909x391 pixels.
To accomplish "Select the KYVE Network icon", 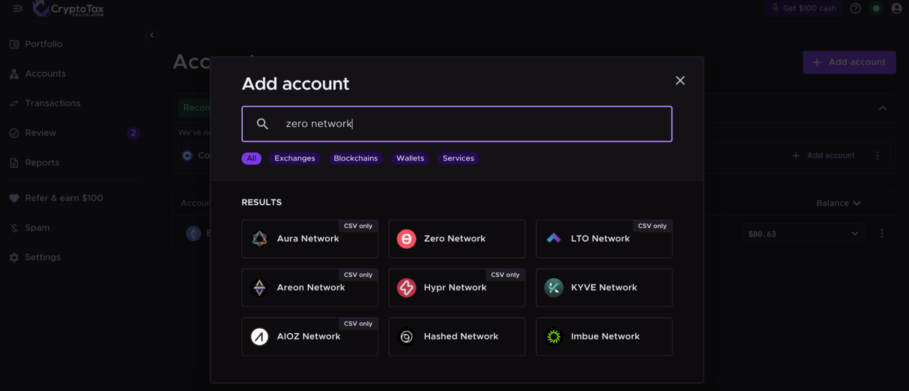I will (x=553, y=288).
